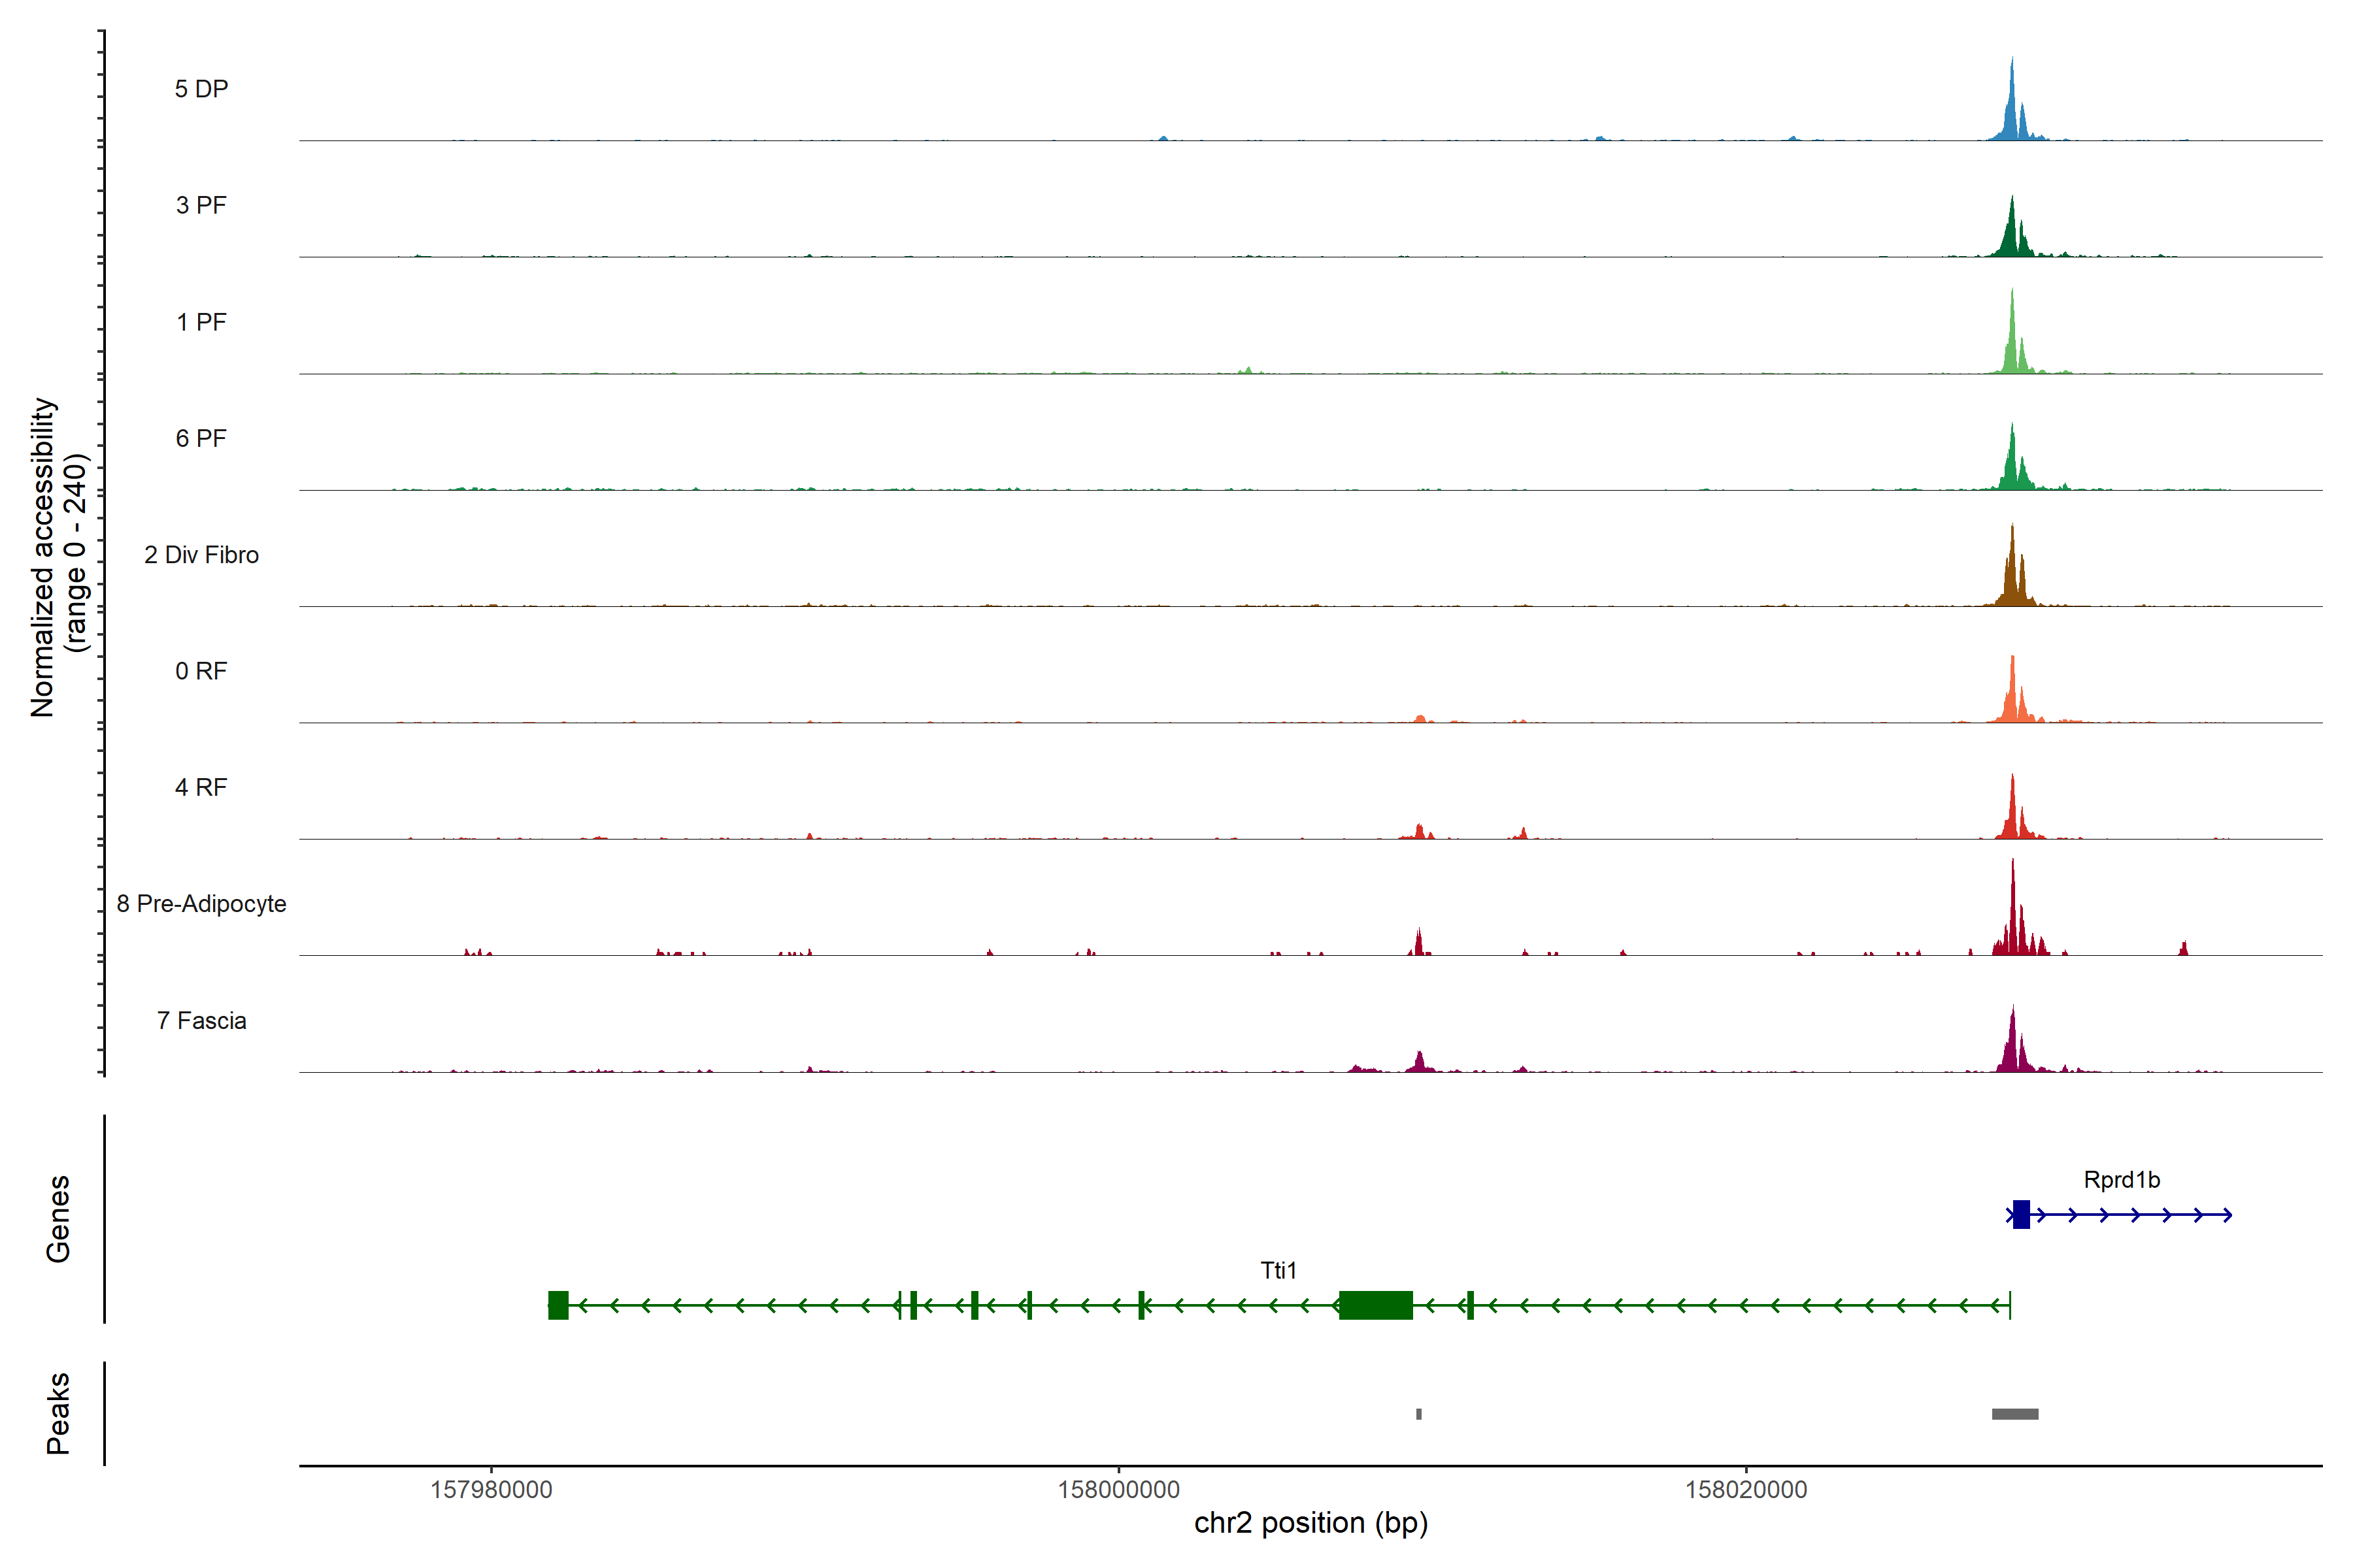Image resolution: width=2353 pixels, height=1568 pixels.
Task: Click the 2 Div Fibro label
Action: coord(201,554)
